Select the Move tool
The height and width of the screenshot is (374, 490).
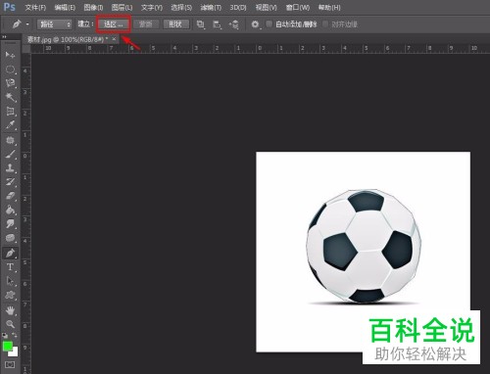click(10, 55)
